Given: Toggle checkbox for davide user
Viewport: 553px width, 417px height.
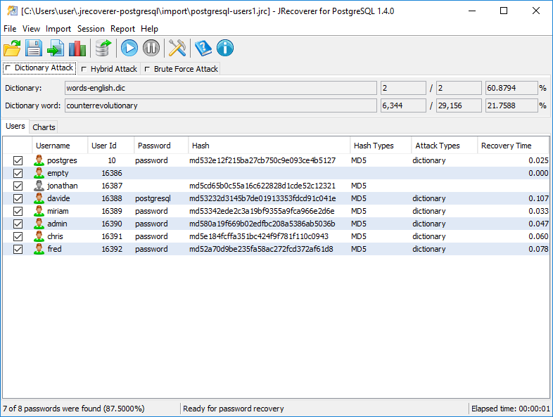Looking at the screenshot, I should point(18,199).
